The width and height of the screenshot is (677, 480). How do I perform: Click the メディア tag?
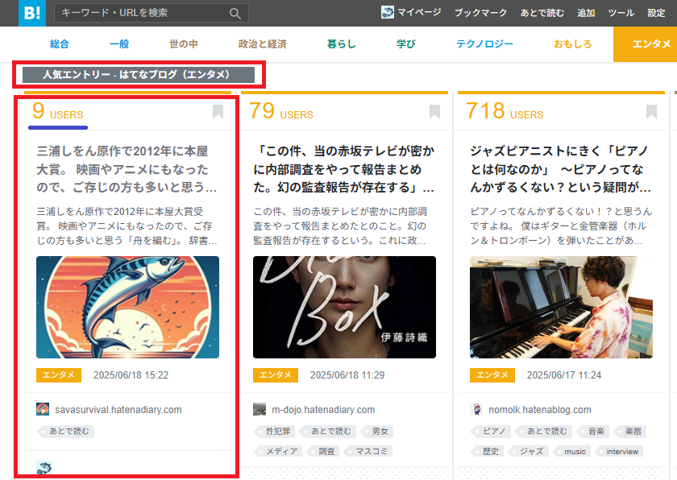279,451
